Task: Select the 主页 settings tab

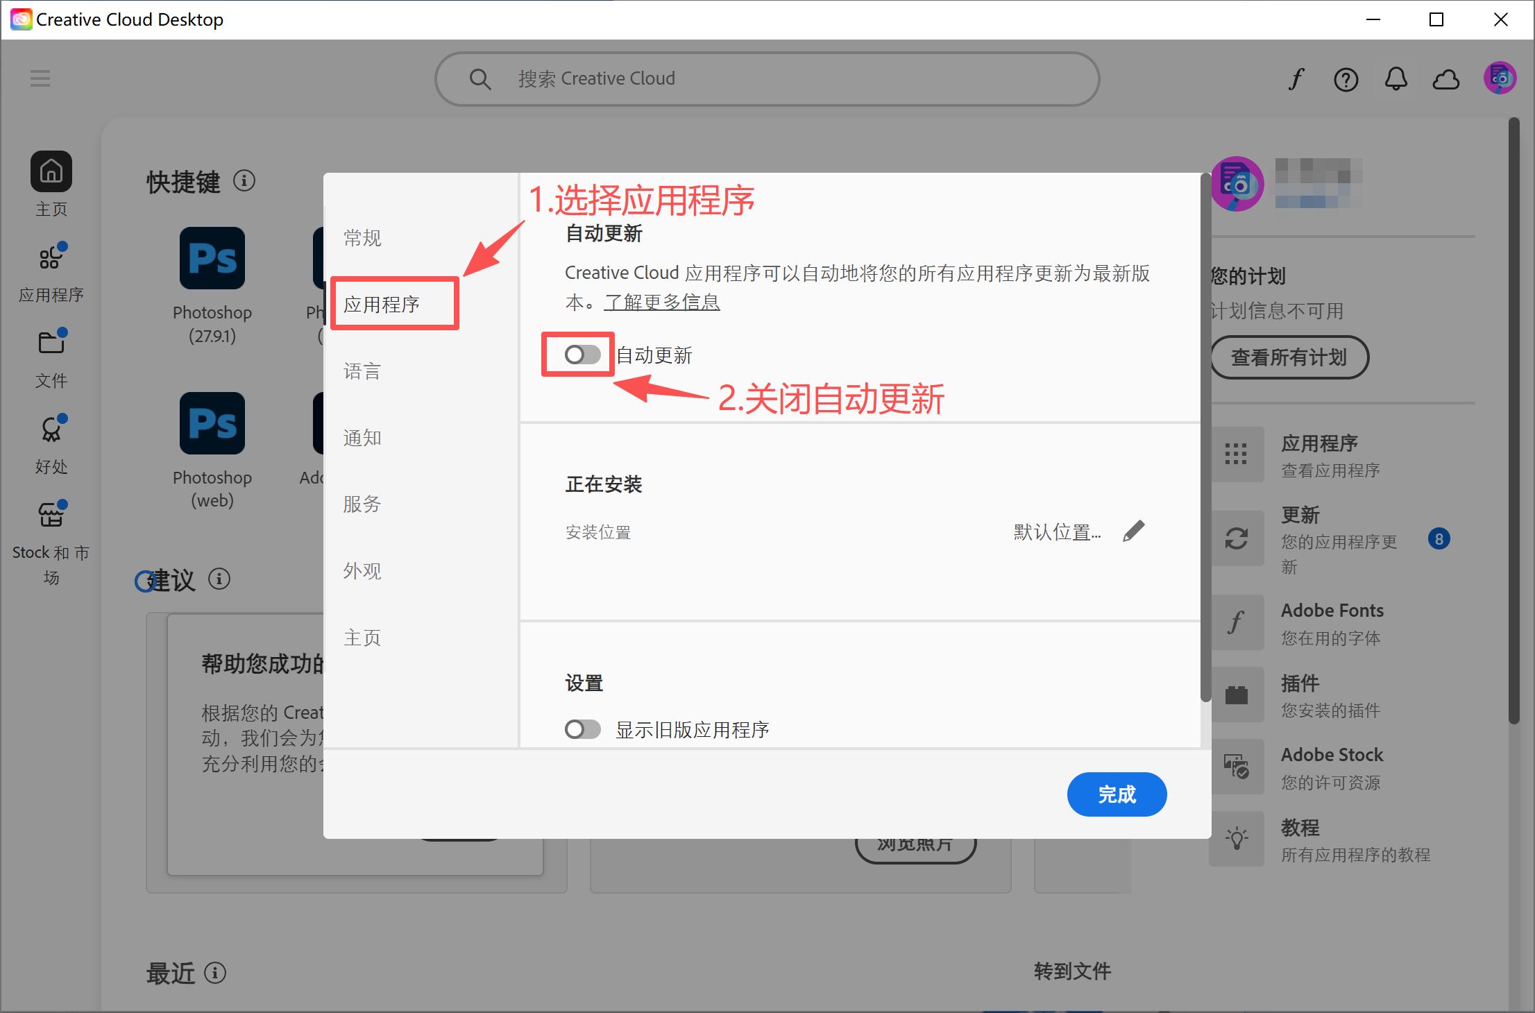Action: coord(362,637)
